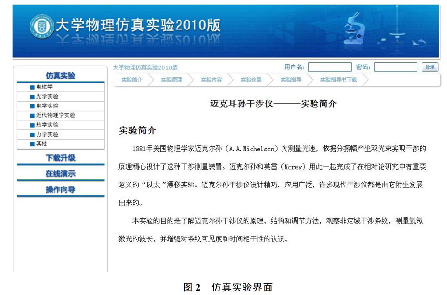
Task: Click the 大学物理仿真实验2010版 text above the tabs
Action: (145, 67)
